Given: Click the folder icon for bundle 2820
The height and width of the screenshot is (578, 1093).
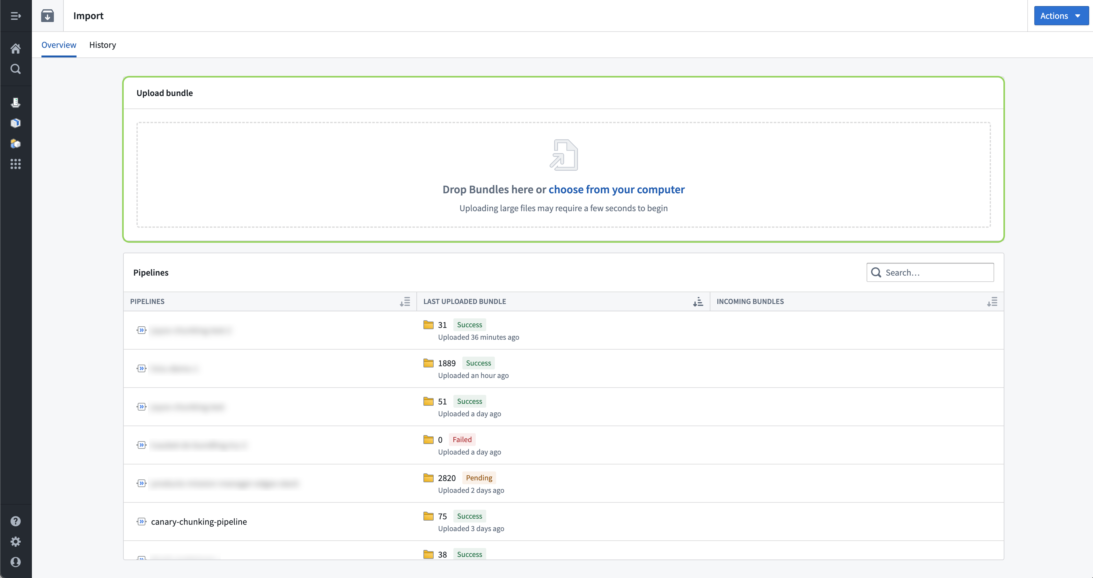Looking at the screenshot, I should coord(429,478).
